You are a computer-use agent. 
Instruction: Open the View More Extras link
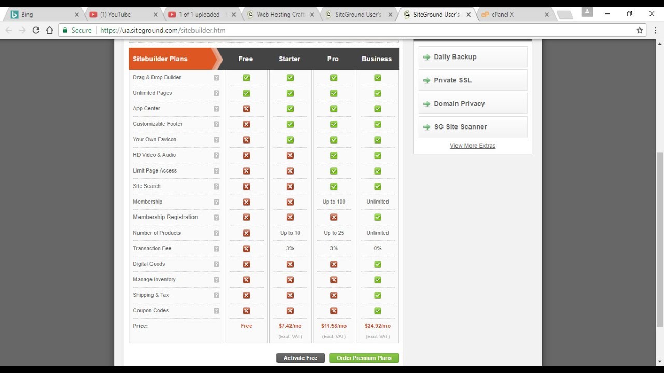point(473,146)
